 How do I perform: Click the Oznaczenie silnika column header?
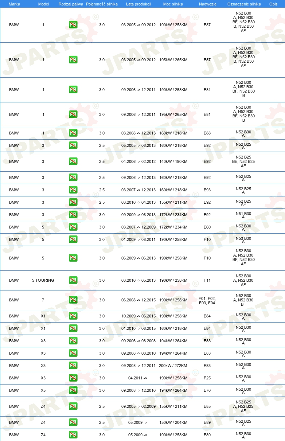tap(244, 4)
